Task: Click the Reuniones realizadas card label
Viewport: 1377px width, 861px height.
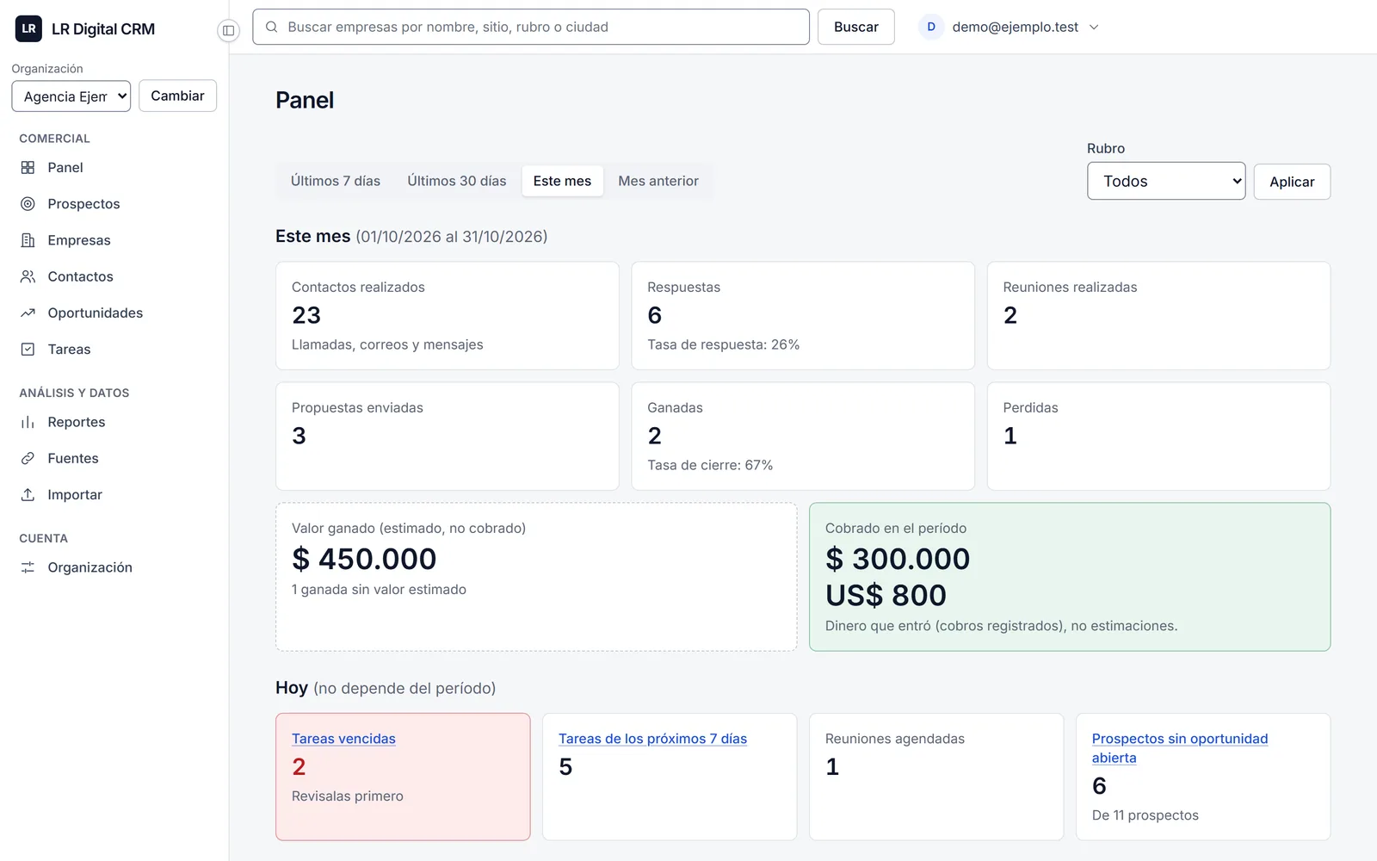Action: [1070, 287]
